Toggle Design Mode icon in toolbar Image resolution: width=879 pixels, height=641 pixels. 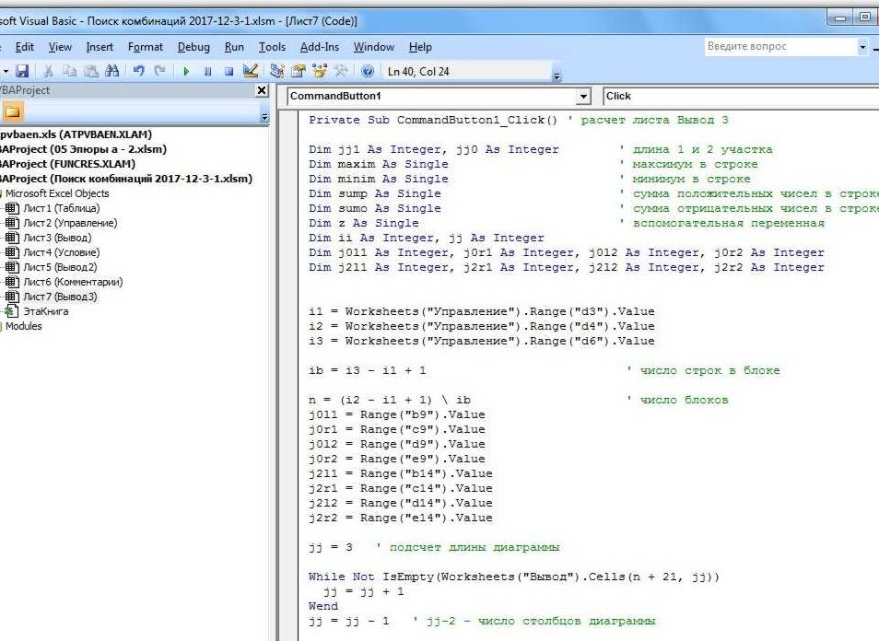click(250, 71)
